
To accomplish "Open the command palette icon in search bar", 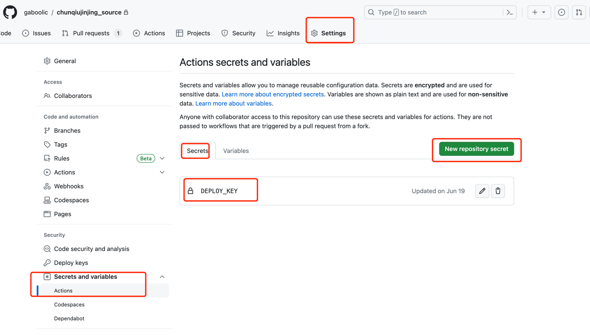I will click(509, 13).
